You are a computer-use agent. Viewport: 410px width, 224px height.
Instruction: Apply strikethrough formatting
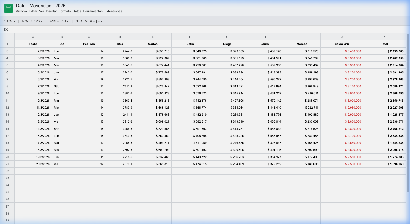click(86, 21)
